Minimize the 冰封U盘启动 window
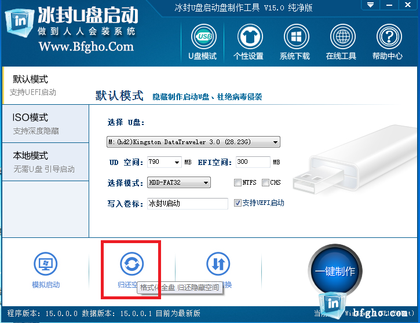The height and width of the screenshot is (323, 420). point(389,5)
